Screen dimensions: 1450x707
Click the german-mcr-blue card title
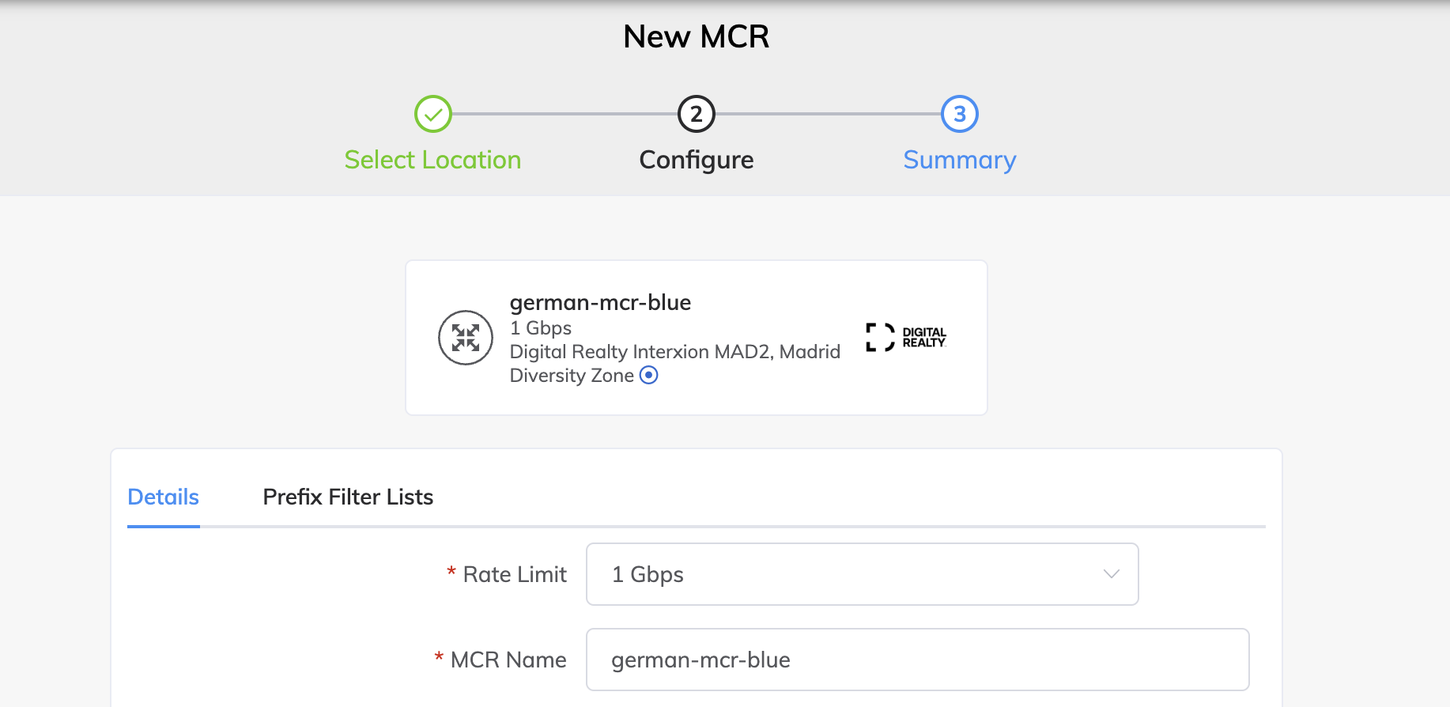pos(600,302)
